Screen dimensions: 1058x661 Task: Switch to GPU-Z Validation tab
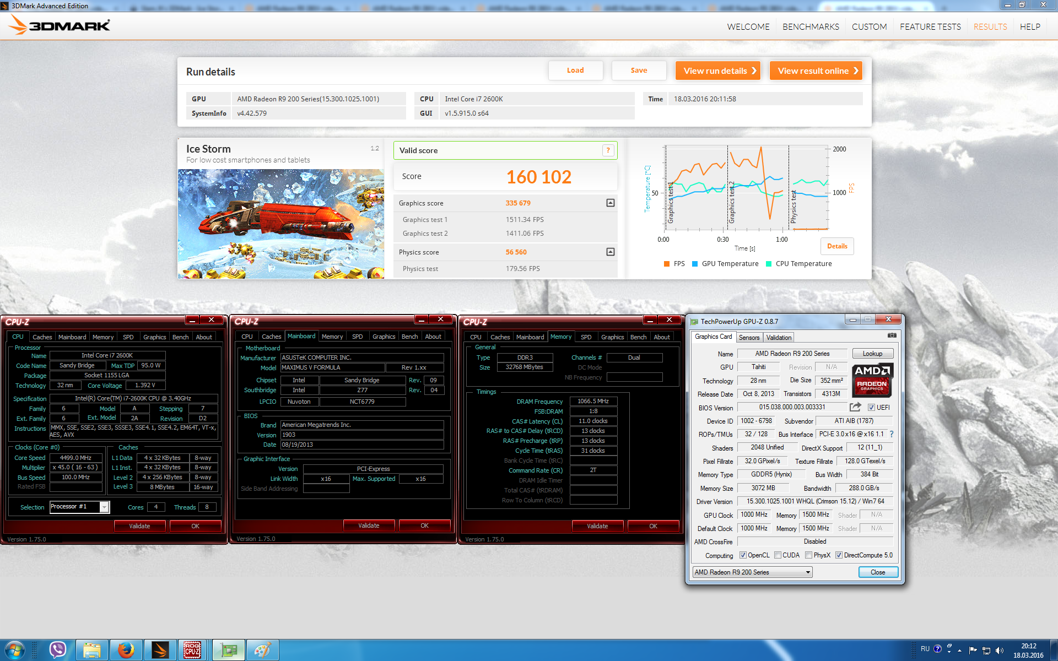tap(779, 338)
